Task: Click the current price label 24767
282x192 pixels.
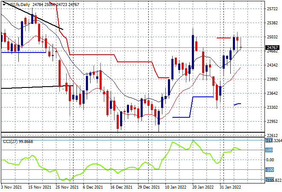Action: (x=272, y=48)
